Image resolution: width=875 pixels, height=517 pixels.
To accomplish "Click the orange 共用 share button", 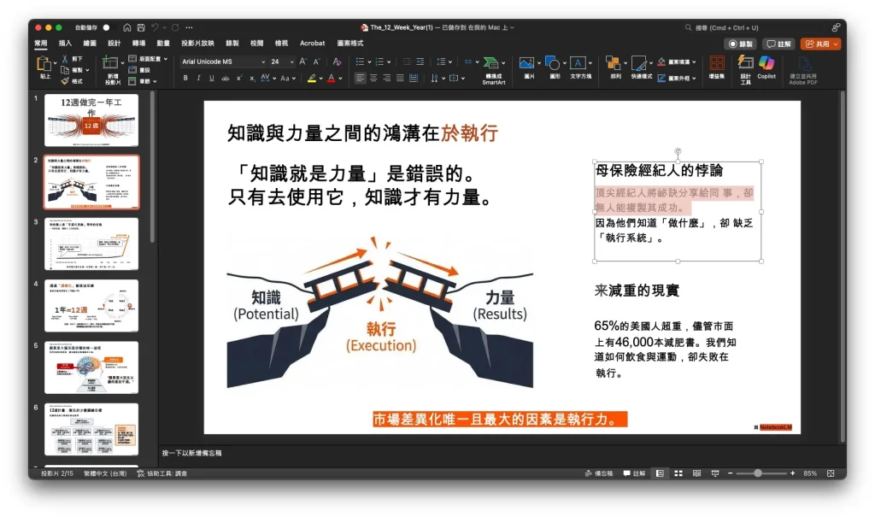I will tap(820, 44).
